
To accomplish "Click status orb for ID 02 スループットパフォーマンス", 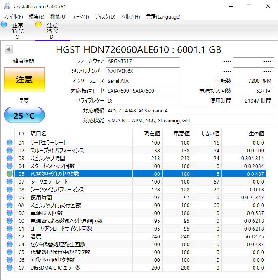I will (9, 150).
